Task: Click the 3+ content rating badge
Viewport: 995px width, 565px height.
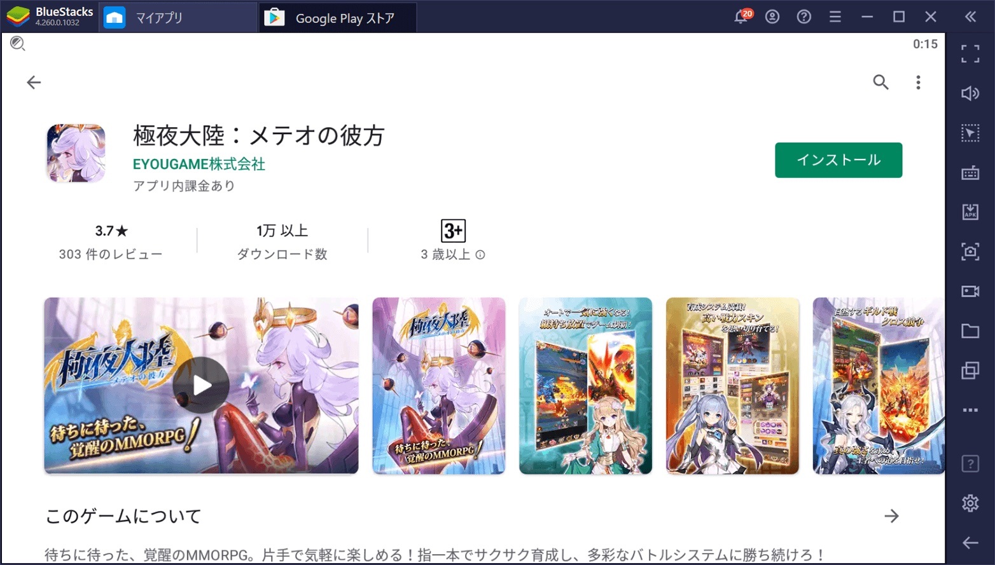Action: click(x=453, y=231)
